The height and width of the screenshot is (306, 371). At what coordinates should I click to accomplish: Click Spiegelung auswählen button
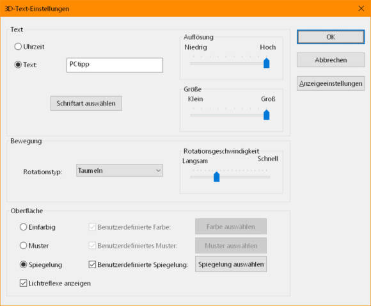pos(231,264)
